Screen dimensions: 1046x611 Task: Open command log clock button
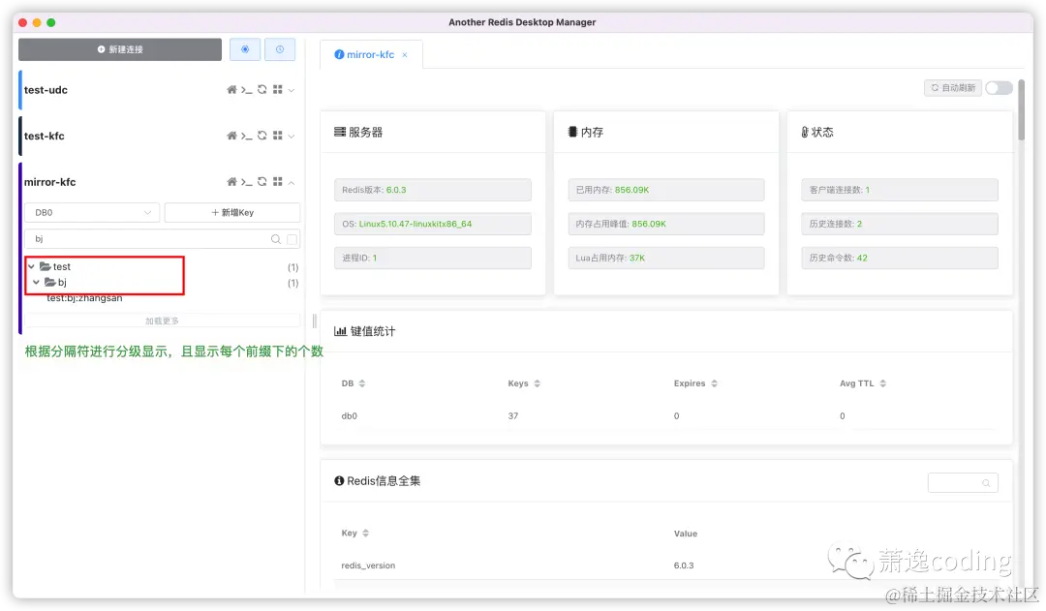(x=280, y=49)
